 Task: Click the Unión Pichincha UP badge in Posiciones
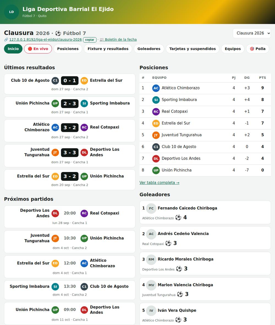click(x=156, y=170)
